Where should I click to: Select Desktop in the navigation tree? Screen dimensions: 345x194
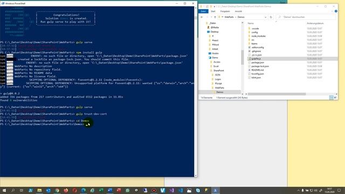215,32
